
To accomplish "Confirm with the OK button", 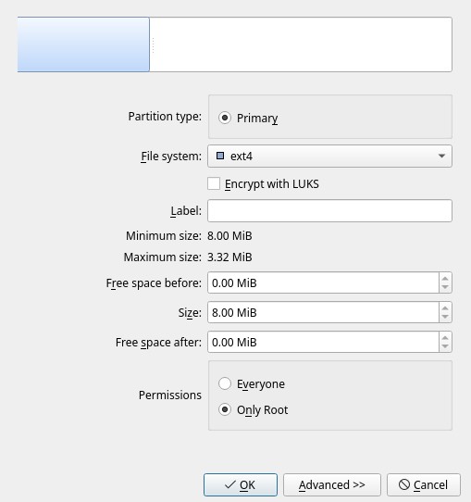I will [x=241, y=484].
